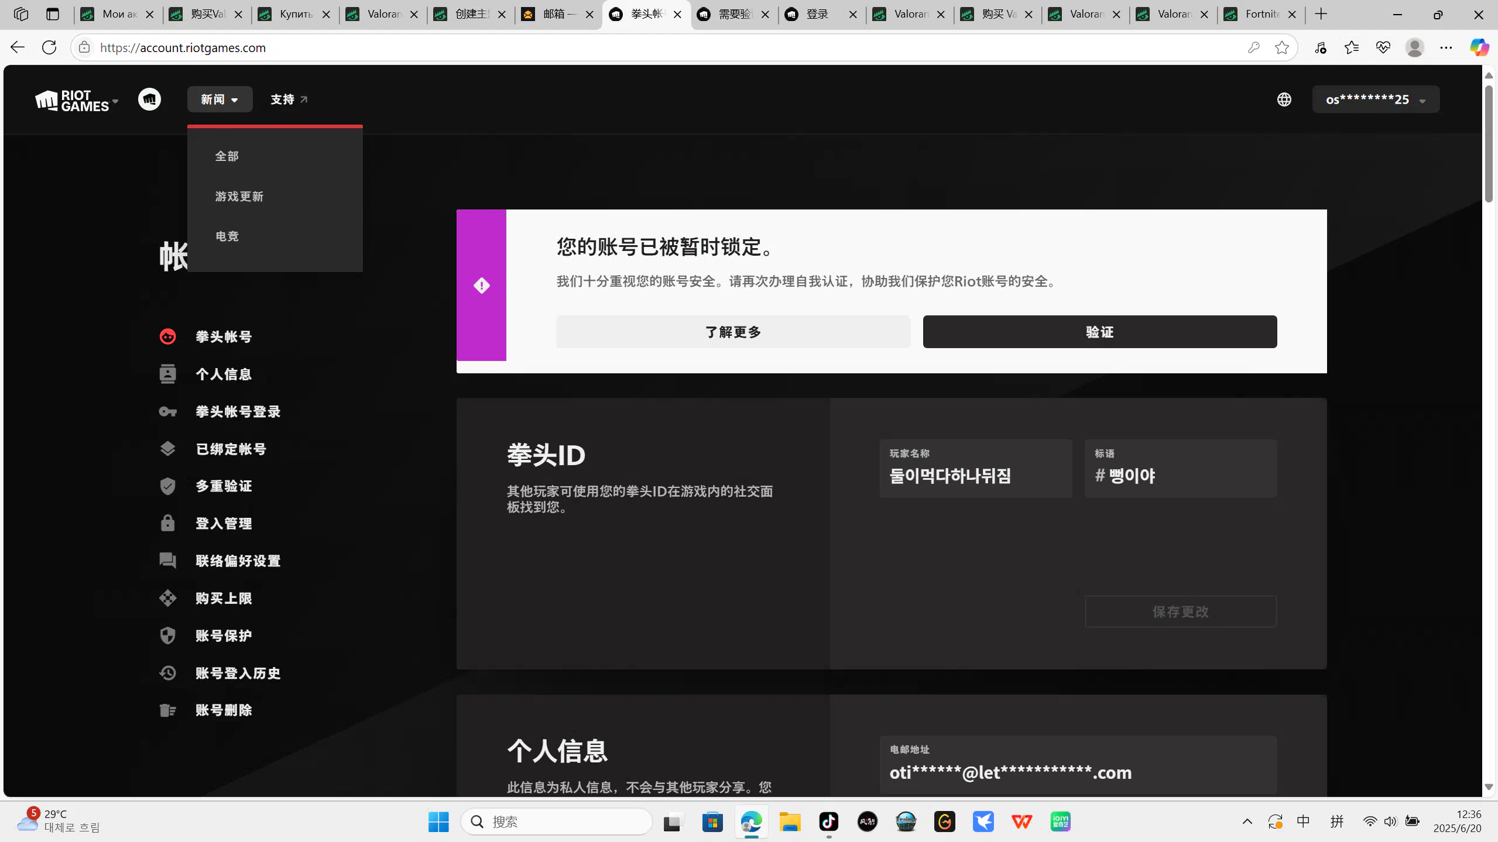This screenshot has width=1498, height=842.
Task: Click the round Riot fist icon
Action: click(x=149, y=99)
